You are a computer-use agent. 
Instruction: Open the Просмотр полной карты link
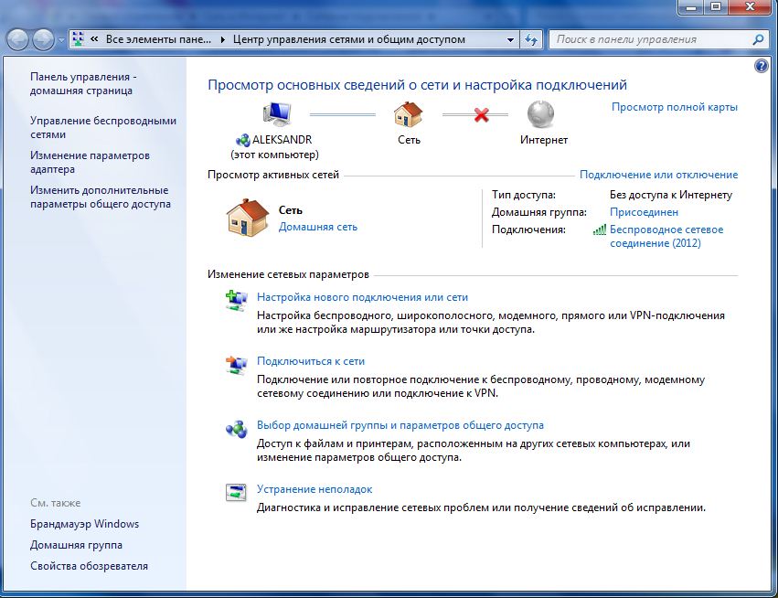[674, 107]
